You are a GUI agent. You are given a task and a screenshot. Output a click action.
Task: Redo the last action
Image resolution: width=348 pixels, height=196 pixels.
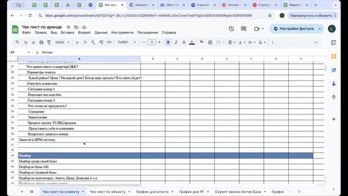tap(33, 42)
